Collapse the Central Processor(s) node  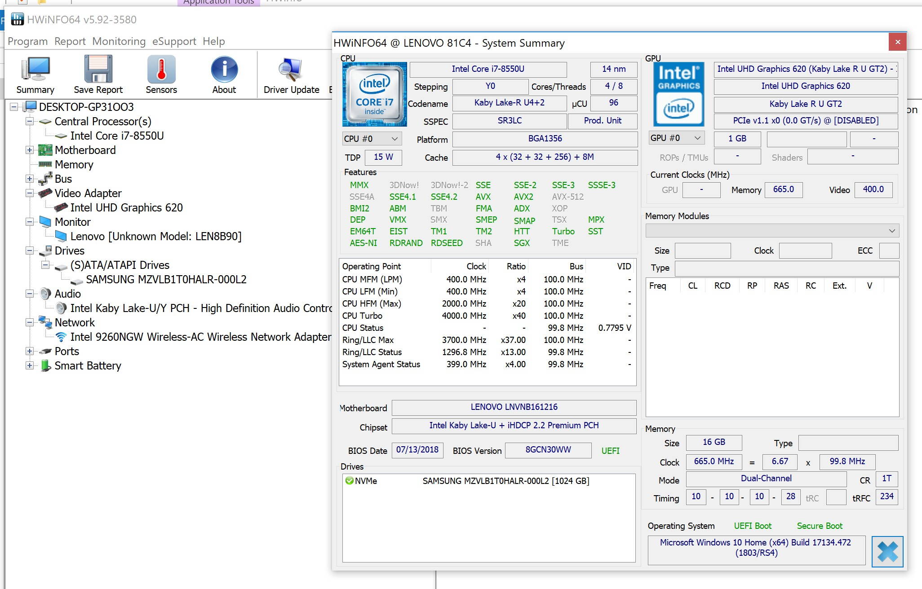point(30,121)
